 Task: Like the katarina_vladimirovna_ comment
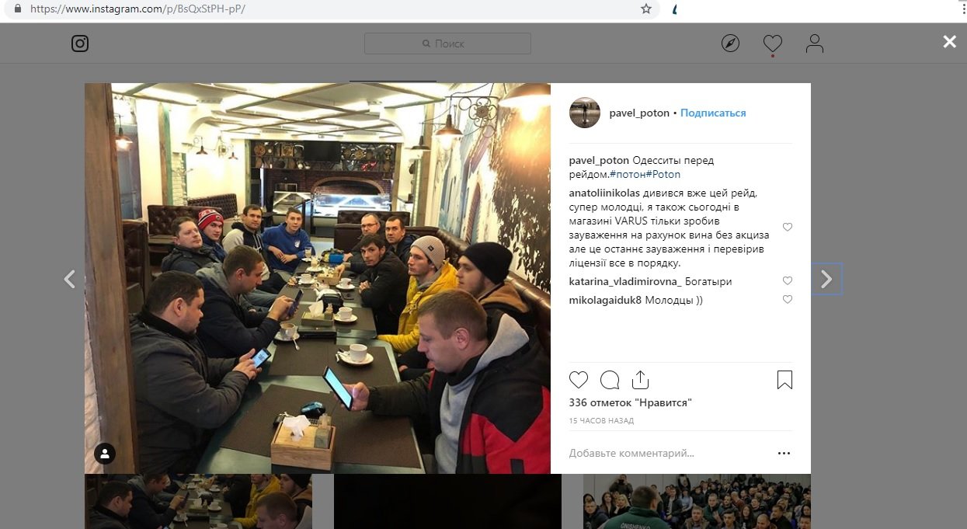pyautogui.click(x=788, y=281)
